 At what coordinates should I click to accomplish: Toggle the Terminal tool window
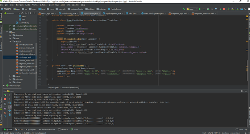63,130
